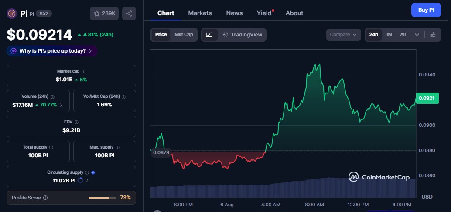Select Price chart mode
This screenshot has height=212, width=451.
[x=161, y=34]
